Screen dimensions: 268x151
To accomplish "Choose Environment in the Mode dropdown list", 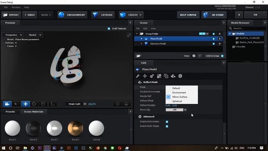I will (x=179, y=93).
